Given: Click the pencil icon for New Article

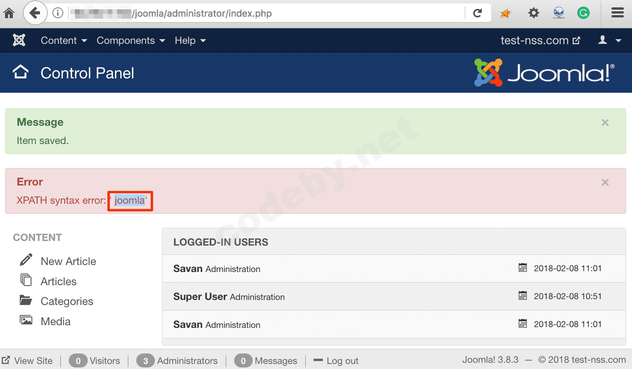Looking at the screenshot, I should (x=26, y=260).
